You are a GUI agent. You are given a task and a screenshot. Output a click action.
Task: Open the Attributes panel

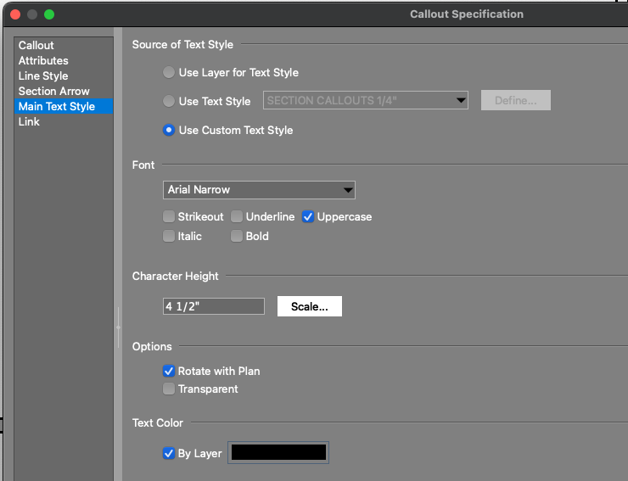(x=43, y=60)
